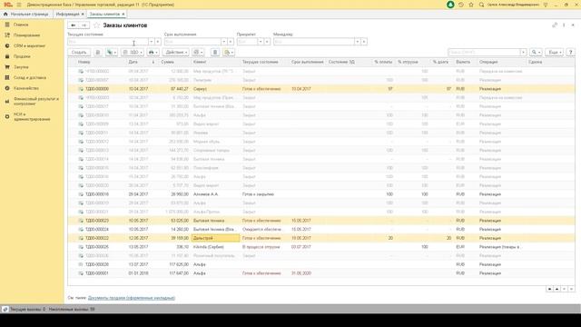
Task: Expand Текущее состояние filter dropdown arrow
Action: point(151,42)
